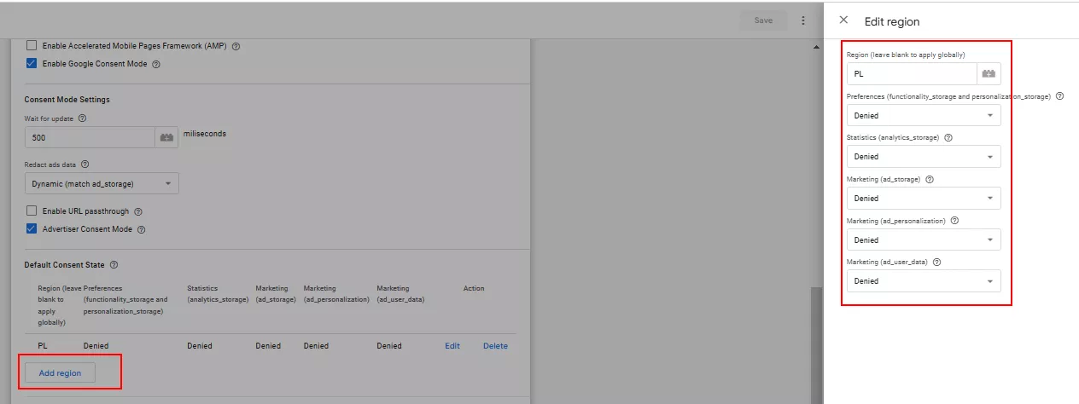Click Action column header

pos(474,288)
